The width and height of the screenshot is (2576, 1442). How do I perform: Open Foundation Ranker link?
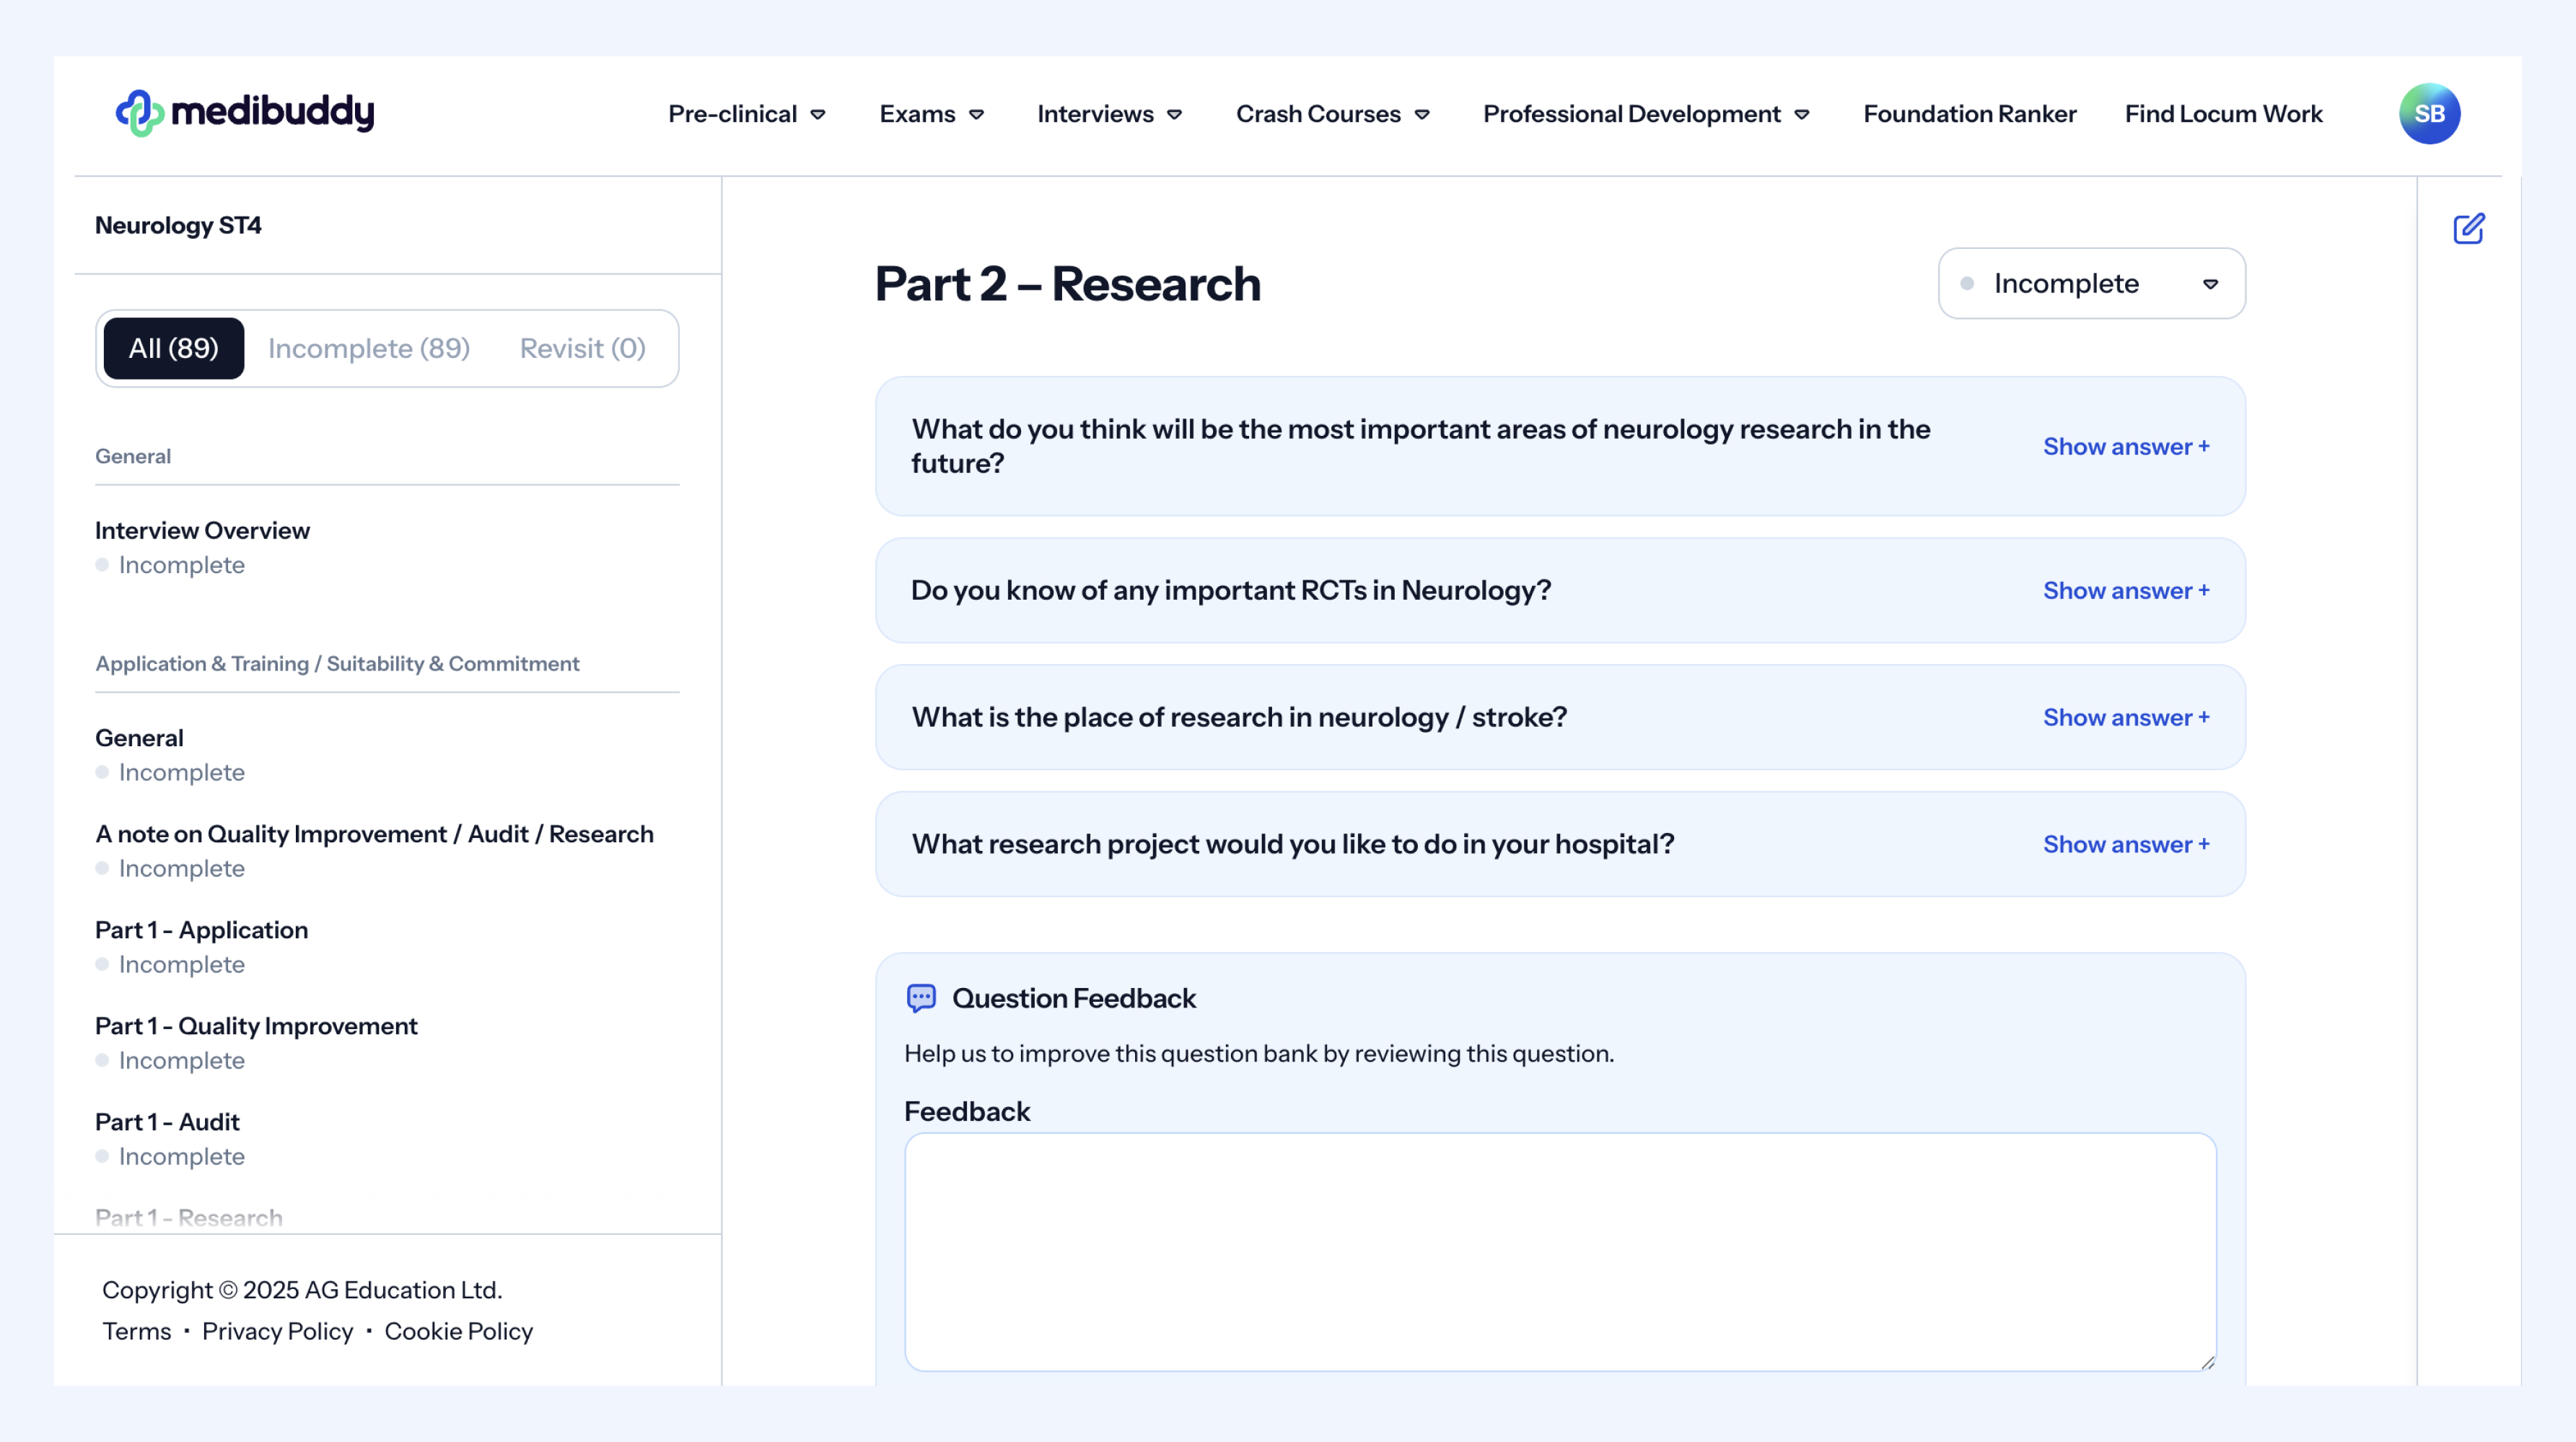[x=1969, y=114]
